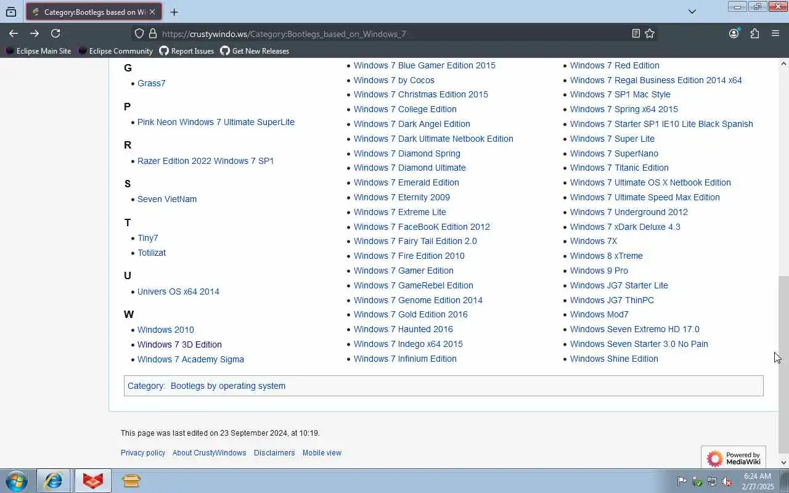Open the Firefox application menu
The height and width of the screenshot is (493, 789).
point(775,33)
